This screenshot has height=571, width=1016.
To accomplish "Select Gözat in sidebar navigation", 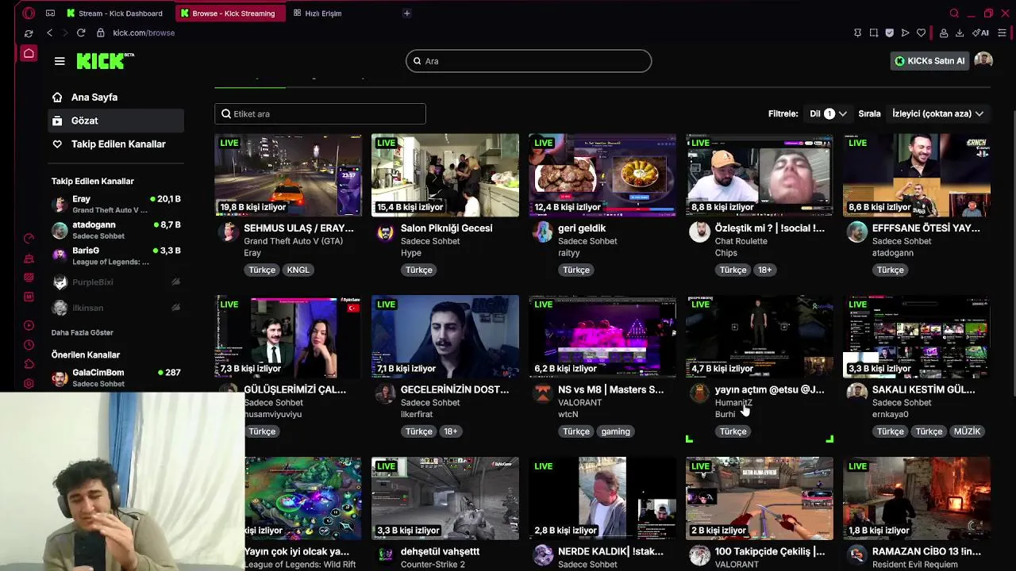I will click(x=116, y=121).
